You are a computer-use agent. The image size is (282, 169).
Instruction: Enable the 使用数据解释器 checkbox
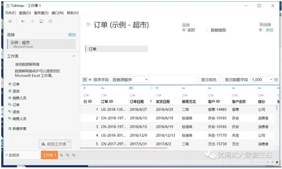click(12, 65)
